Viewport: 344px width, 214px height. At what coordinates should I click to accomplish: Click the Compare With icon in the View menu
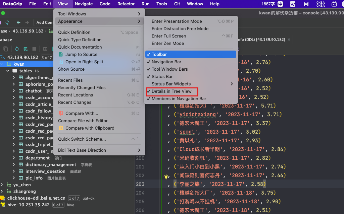pos(61,113)
